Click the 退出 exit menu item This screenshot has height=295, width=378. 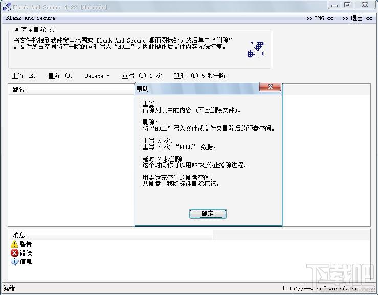click(357, 18)
